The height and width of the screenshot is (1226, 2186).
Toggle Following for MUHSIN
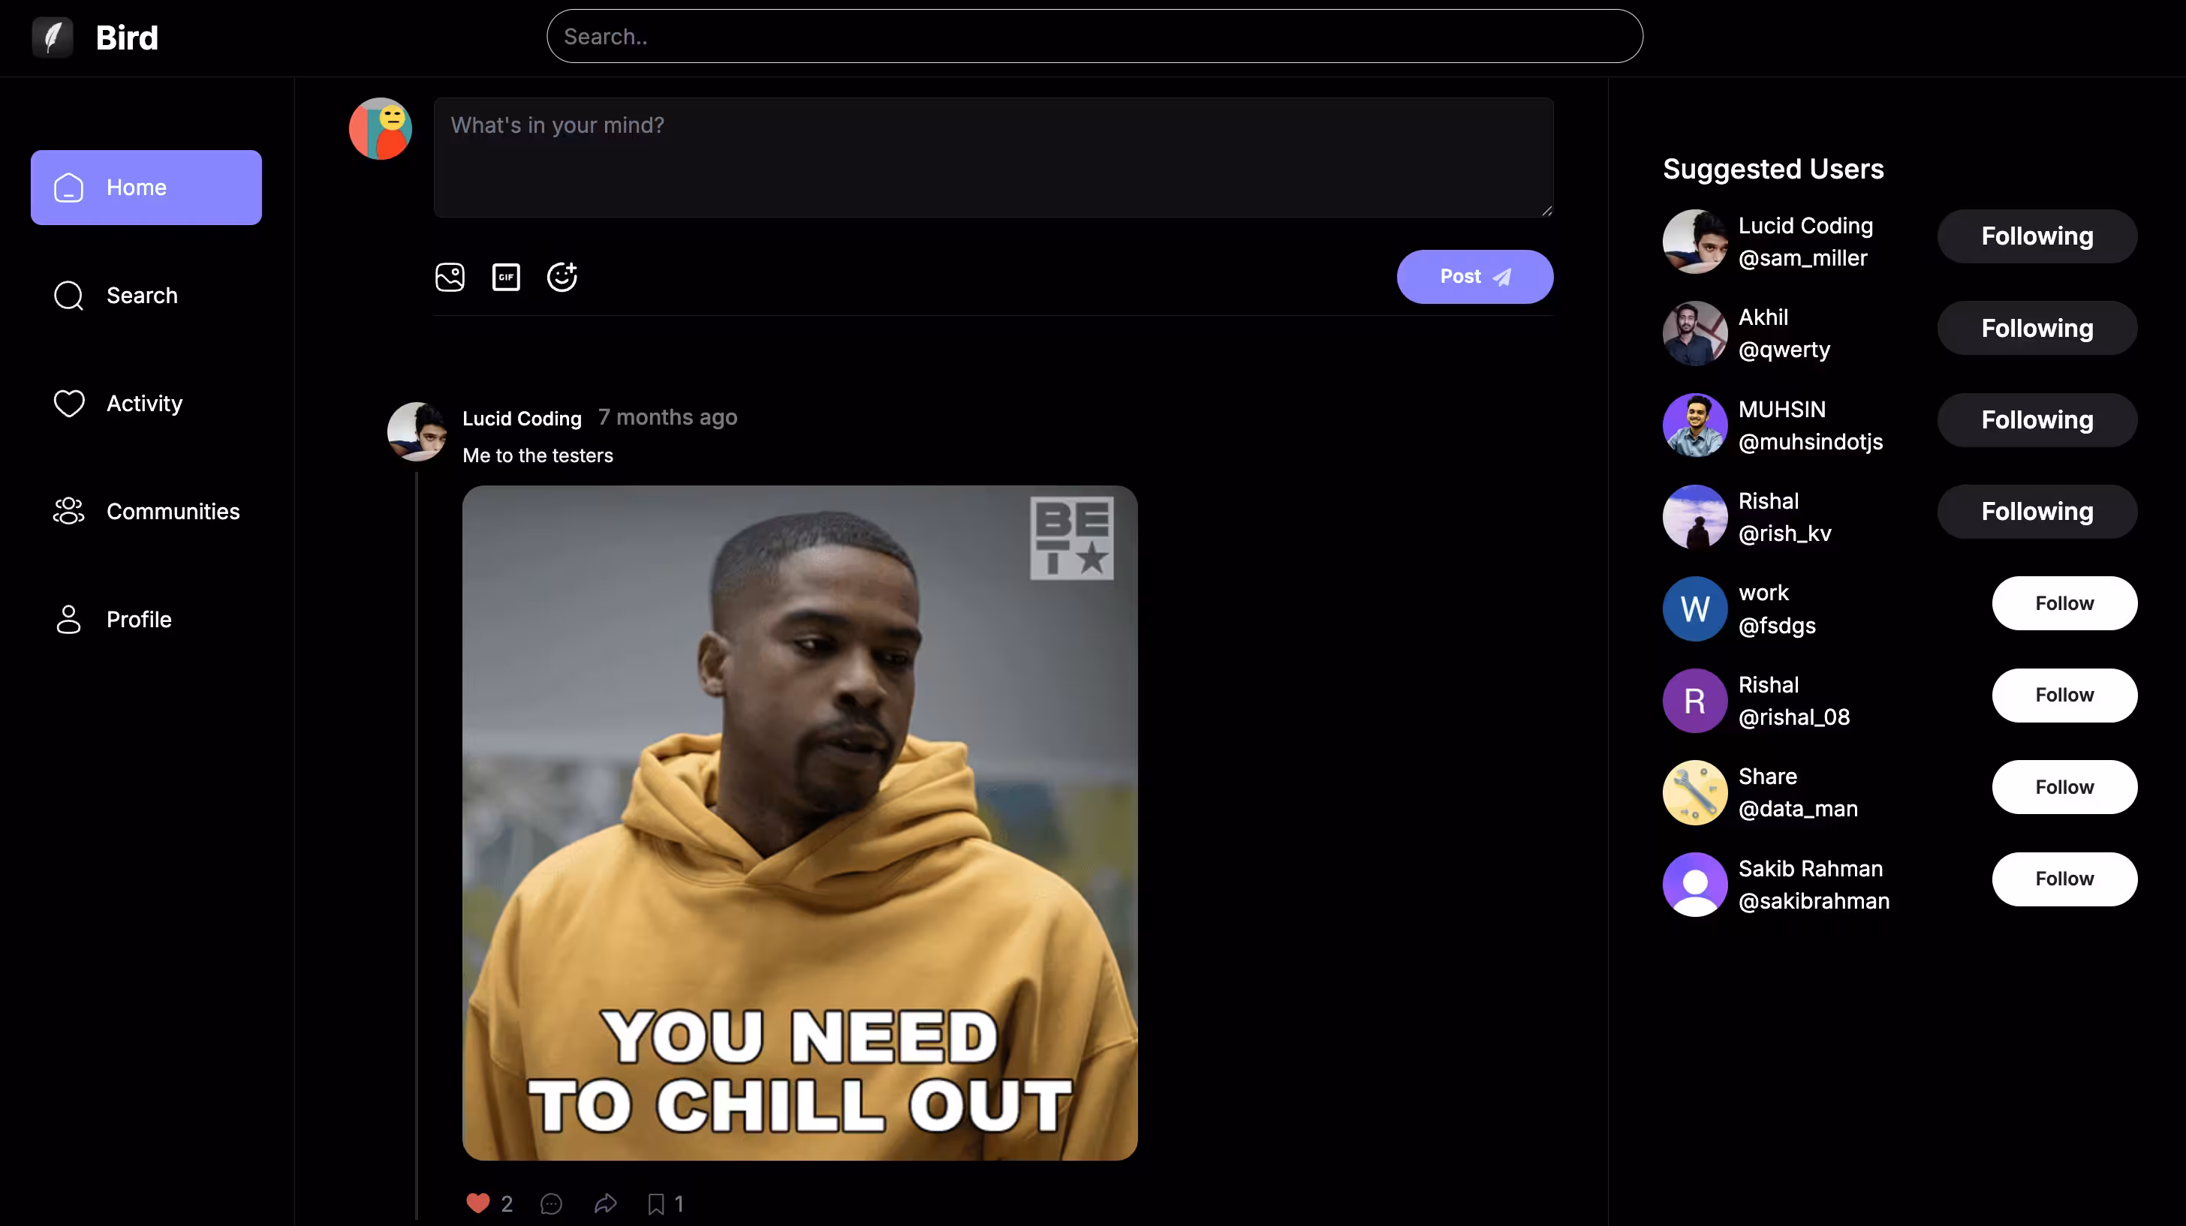[2037, 420]
